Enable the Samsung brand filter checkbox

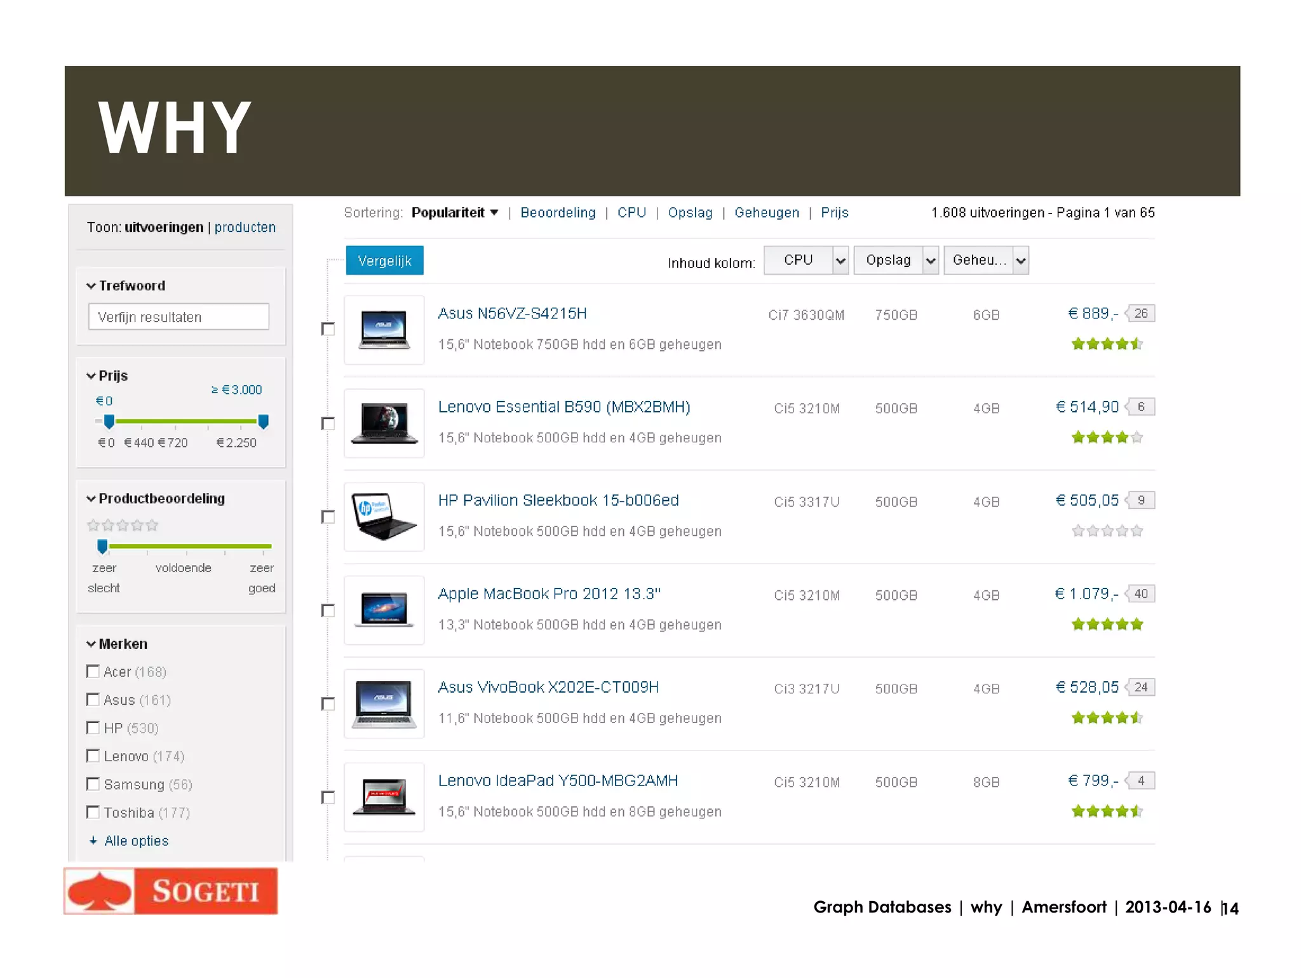click(x=93, y=784)
